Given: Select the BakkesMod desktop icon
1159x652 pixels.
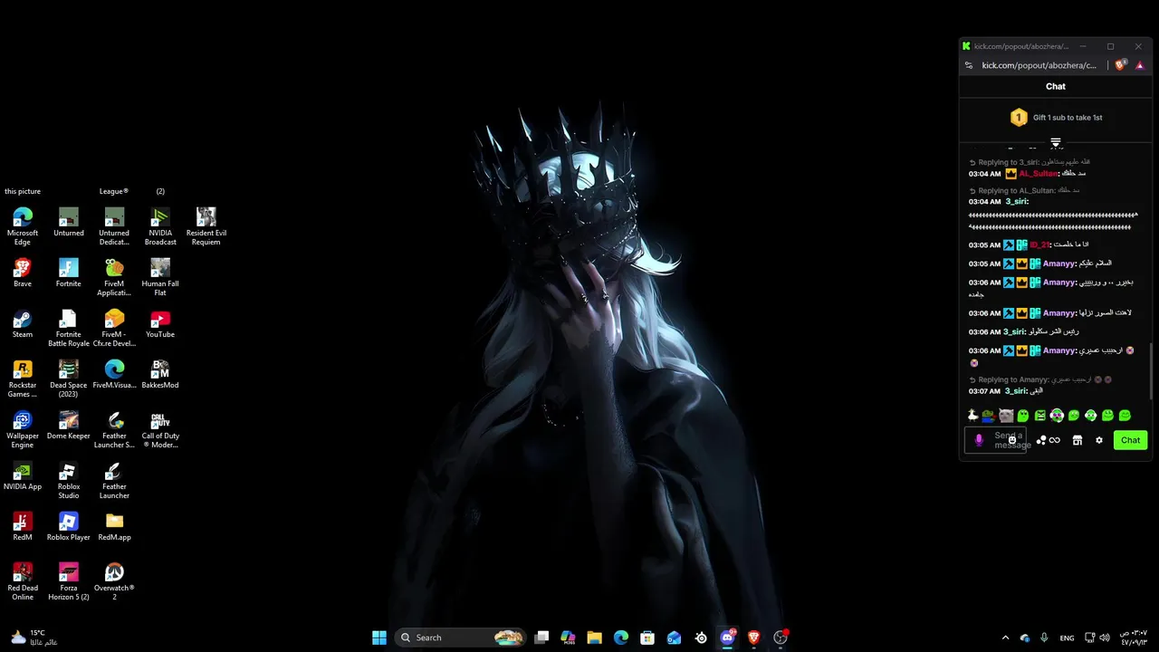Looking at the screenshot, I should click(x=160, y=374).
